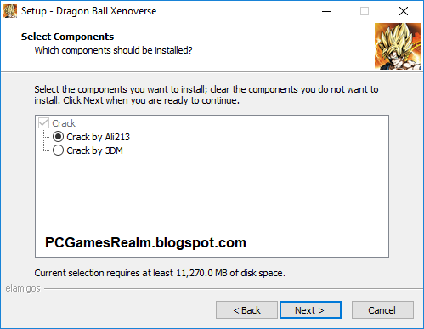Viewport: 424px width, 329px height.
Task: Click the 'Select Components' heading
Action: coord(67,37)
